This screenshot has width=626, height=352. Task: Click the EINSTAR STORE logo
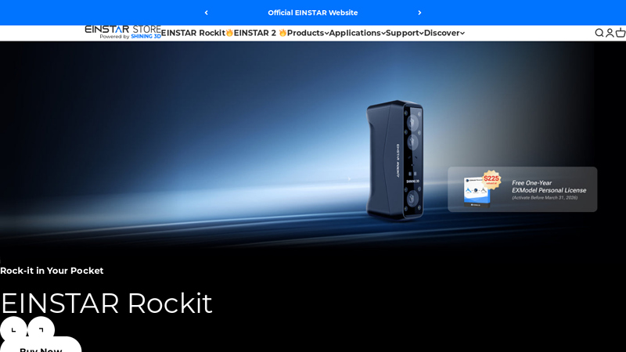click(x=123, y=32)
